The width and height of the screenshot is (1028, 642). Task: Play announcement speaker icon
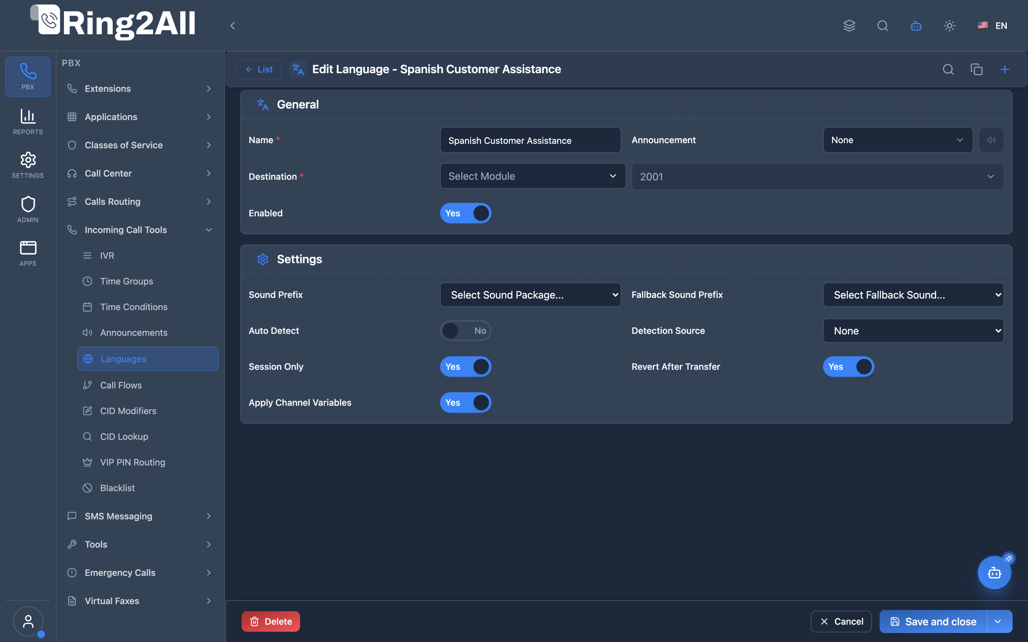pyautogui.click(x=991, y=140)
